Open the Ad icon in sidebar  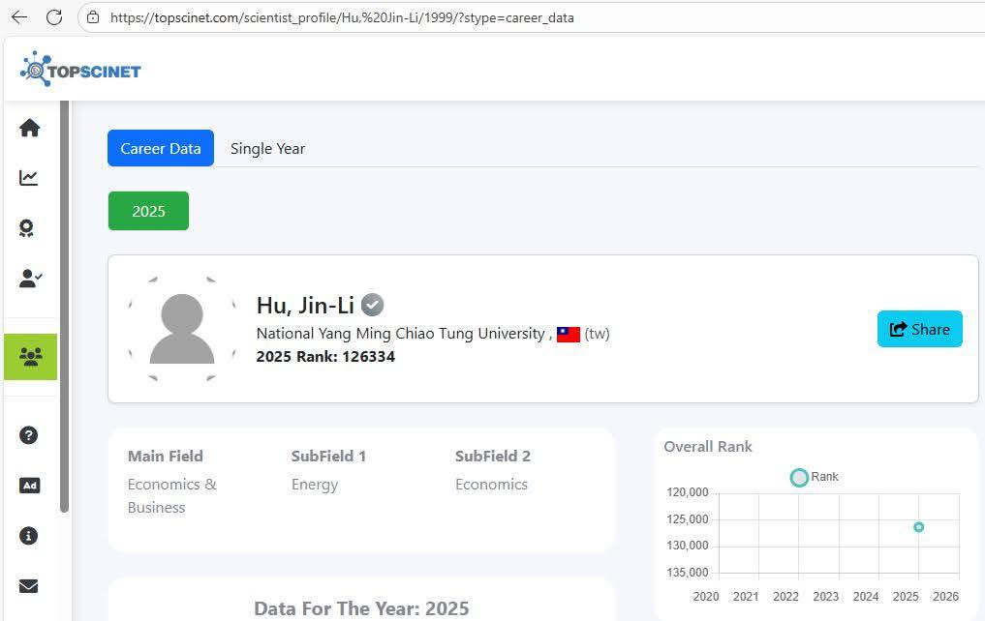[x=29, y=486]
